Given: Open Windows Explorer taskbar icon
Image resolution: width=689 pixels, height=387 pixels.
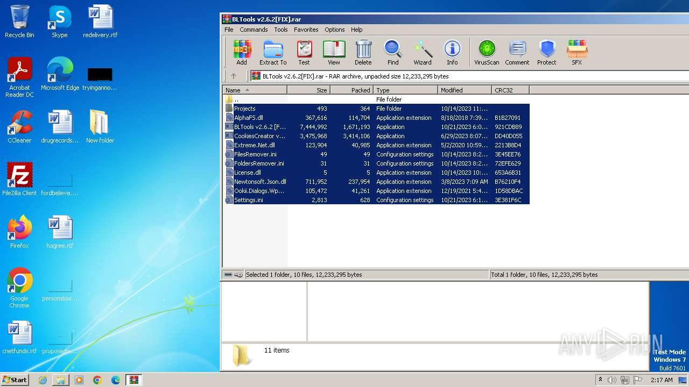Looking at the screenshot, I should click(61, 380).
